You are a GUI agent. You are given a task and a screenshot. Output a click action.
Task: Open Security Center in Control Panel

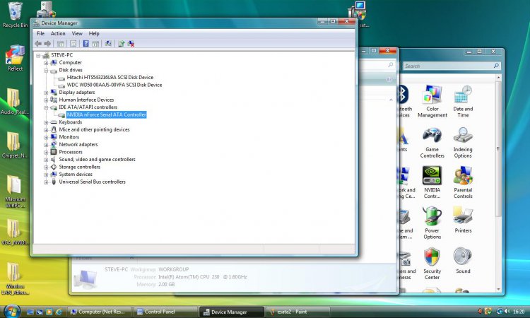tap(432, 264)
